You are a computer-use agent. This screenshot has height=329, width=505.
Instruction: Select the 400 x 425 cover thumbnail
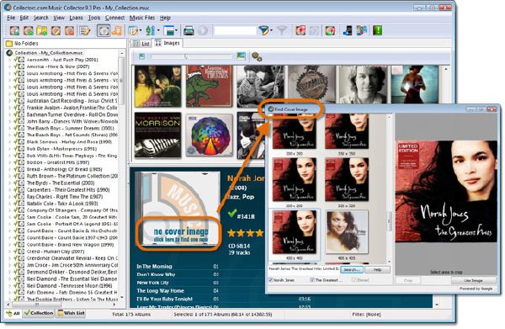(x=347, y=231)
